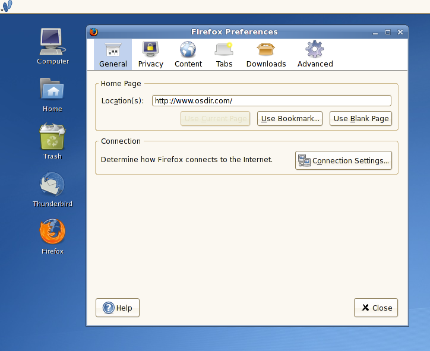
Task: Launch Thunderbird from the desktop
Action: [x=52, y=189]
